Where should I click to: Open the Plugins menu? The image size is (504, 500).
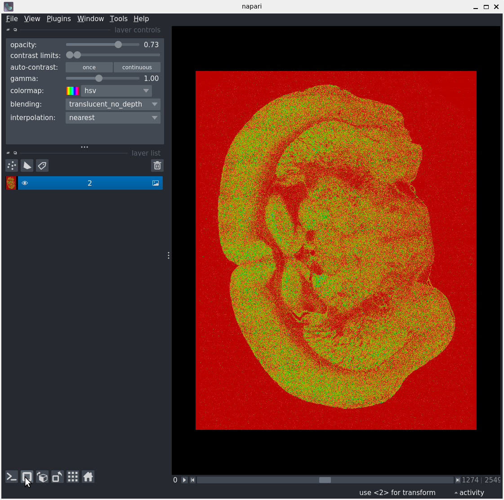(58, 18)
